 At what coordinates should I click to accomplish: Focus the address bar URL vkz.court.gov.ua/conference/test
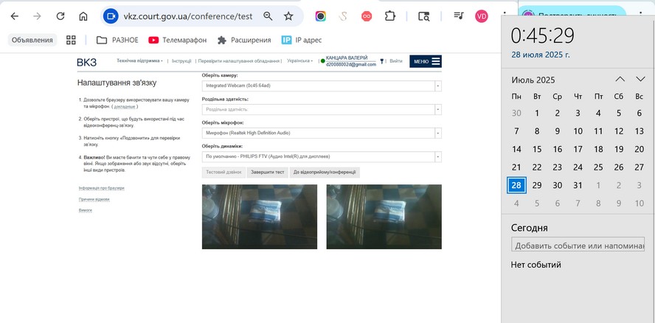188,16
